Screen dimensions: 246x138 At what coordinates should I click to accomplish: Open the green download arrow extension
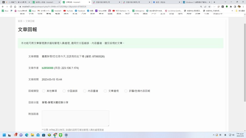(227, 7)
